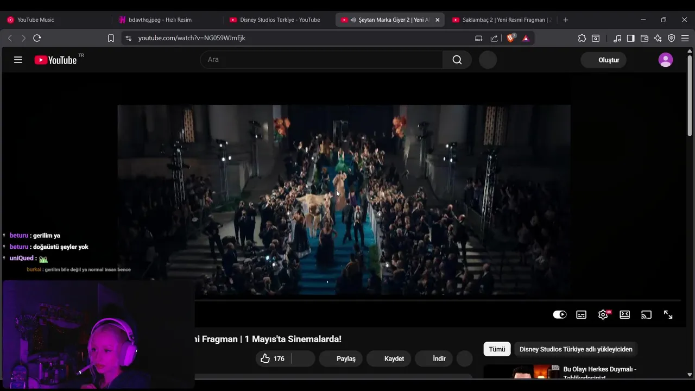Select the Disney Studios Türkiye adlı yükleyiciden chip
The height and width of the screenshot is (391, 695).
pos(576,349)
